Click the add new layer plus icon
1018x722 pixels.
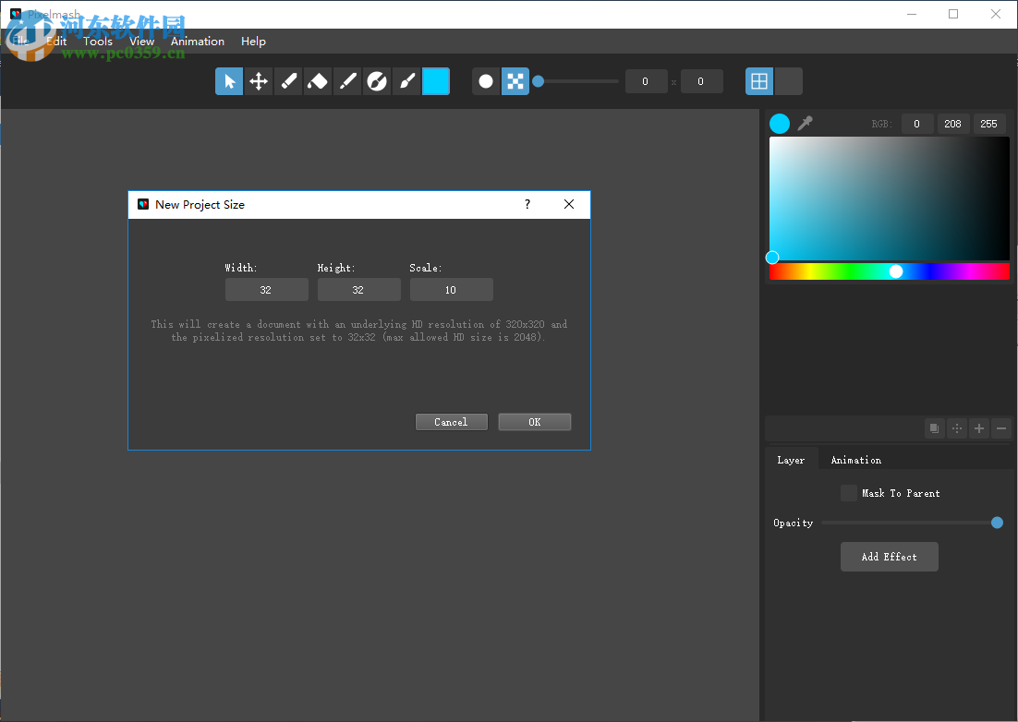click(x=978, y=427)
